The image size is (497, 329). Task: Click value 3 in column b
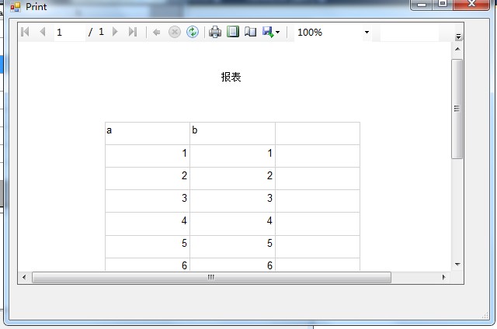(x=269, y=198)
